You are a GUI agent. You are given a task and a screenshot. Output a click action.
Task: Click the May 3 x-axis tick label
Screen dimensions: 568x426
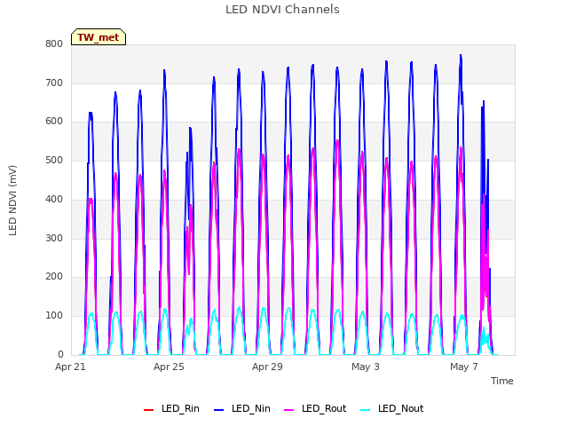[366, 367]
